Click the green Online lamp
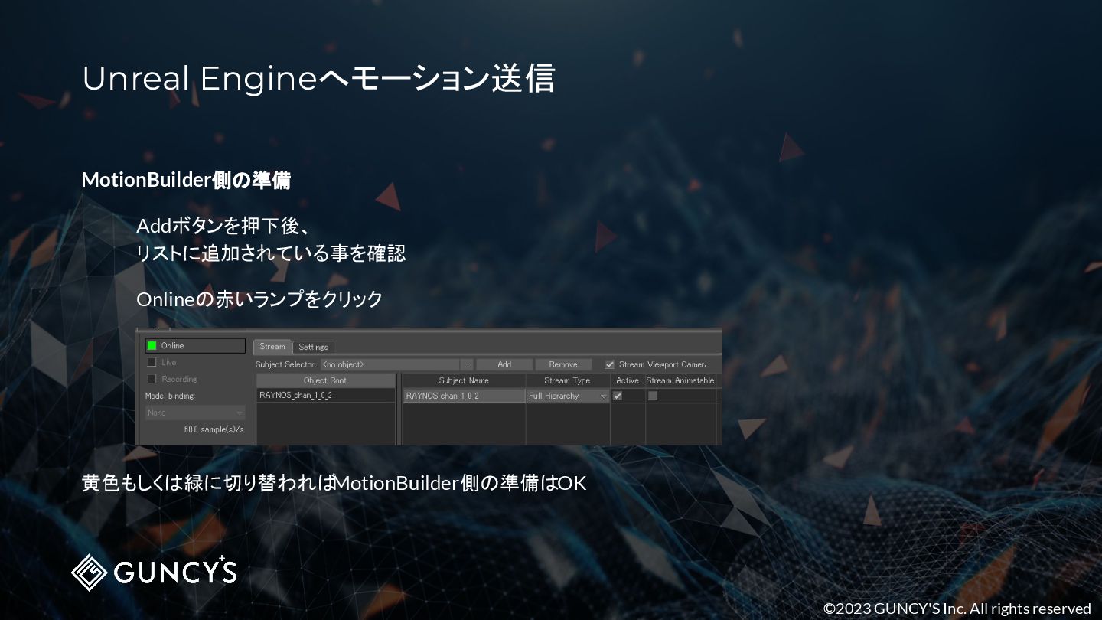1102x620 pixels. tap(152, 346)
